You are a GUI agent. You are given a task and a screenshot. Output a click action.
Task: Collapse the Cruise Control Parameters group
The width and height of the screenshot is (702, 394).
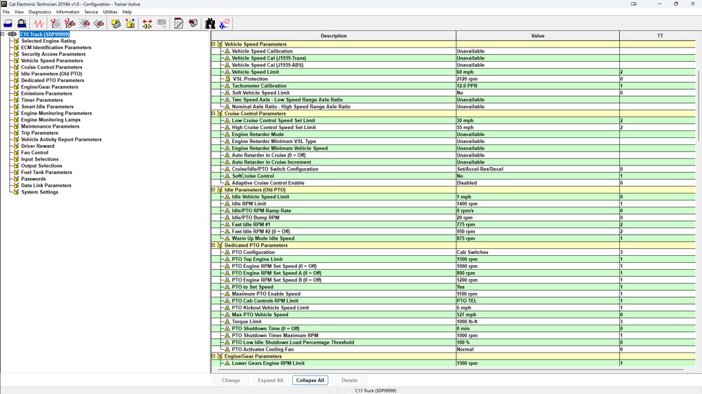pos(213,113)
